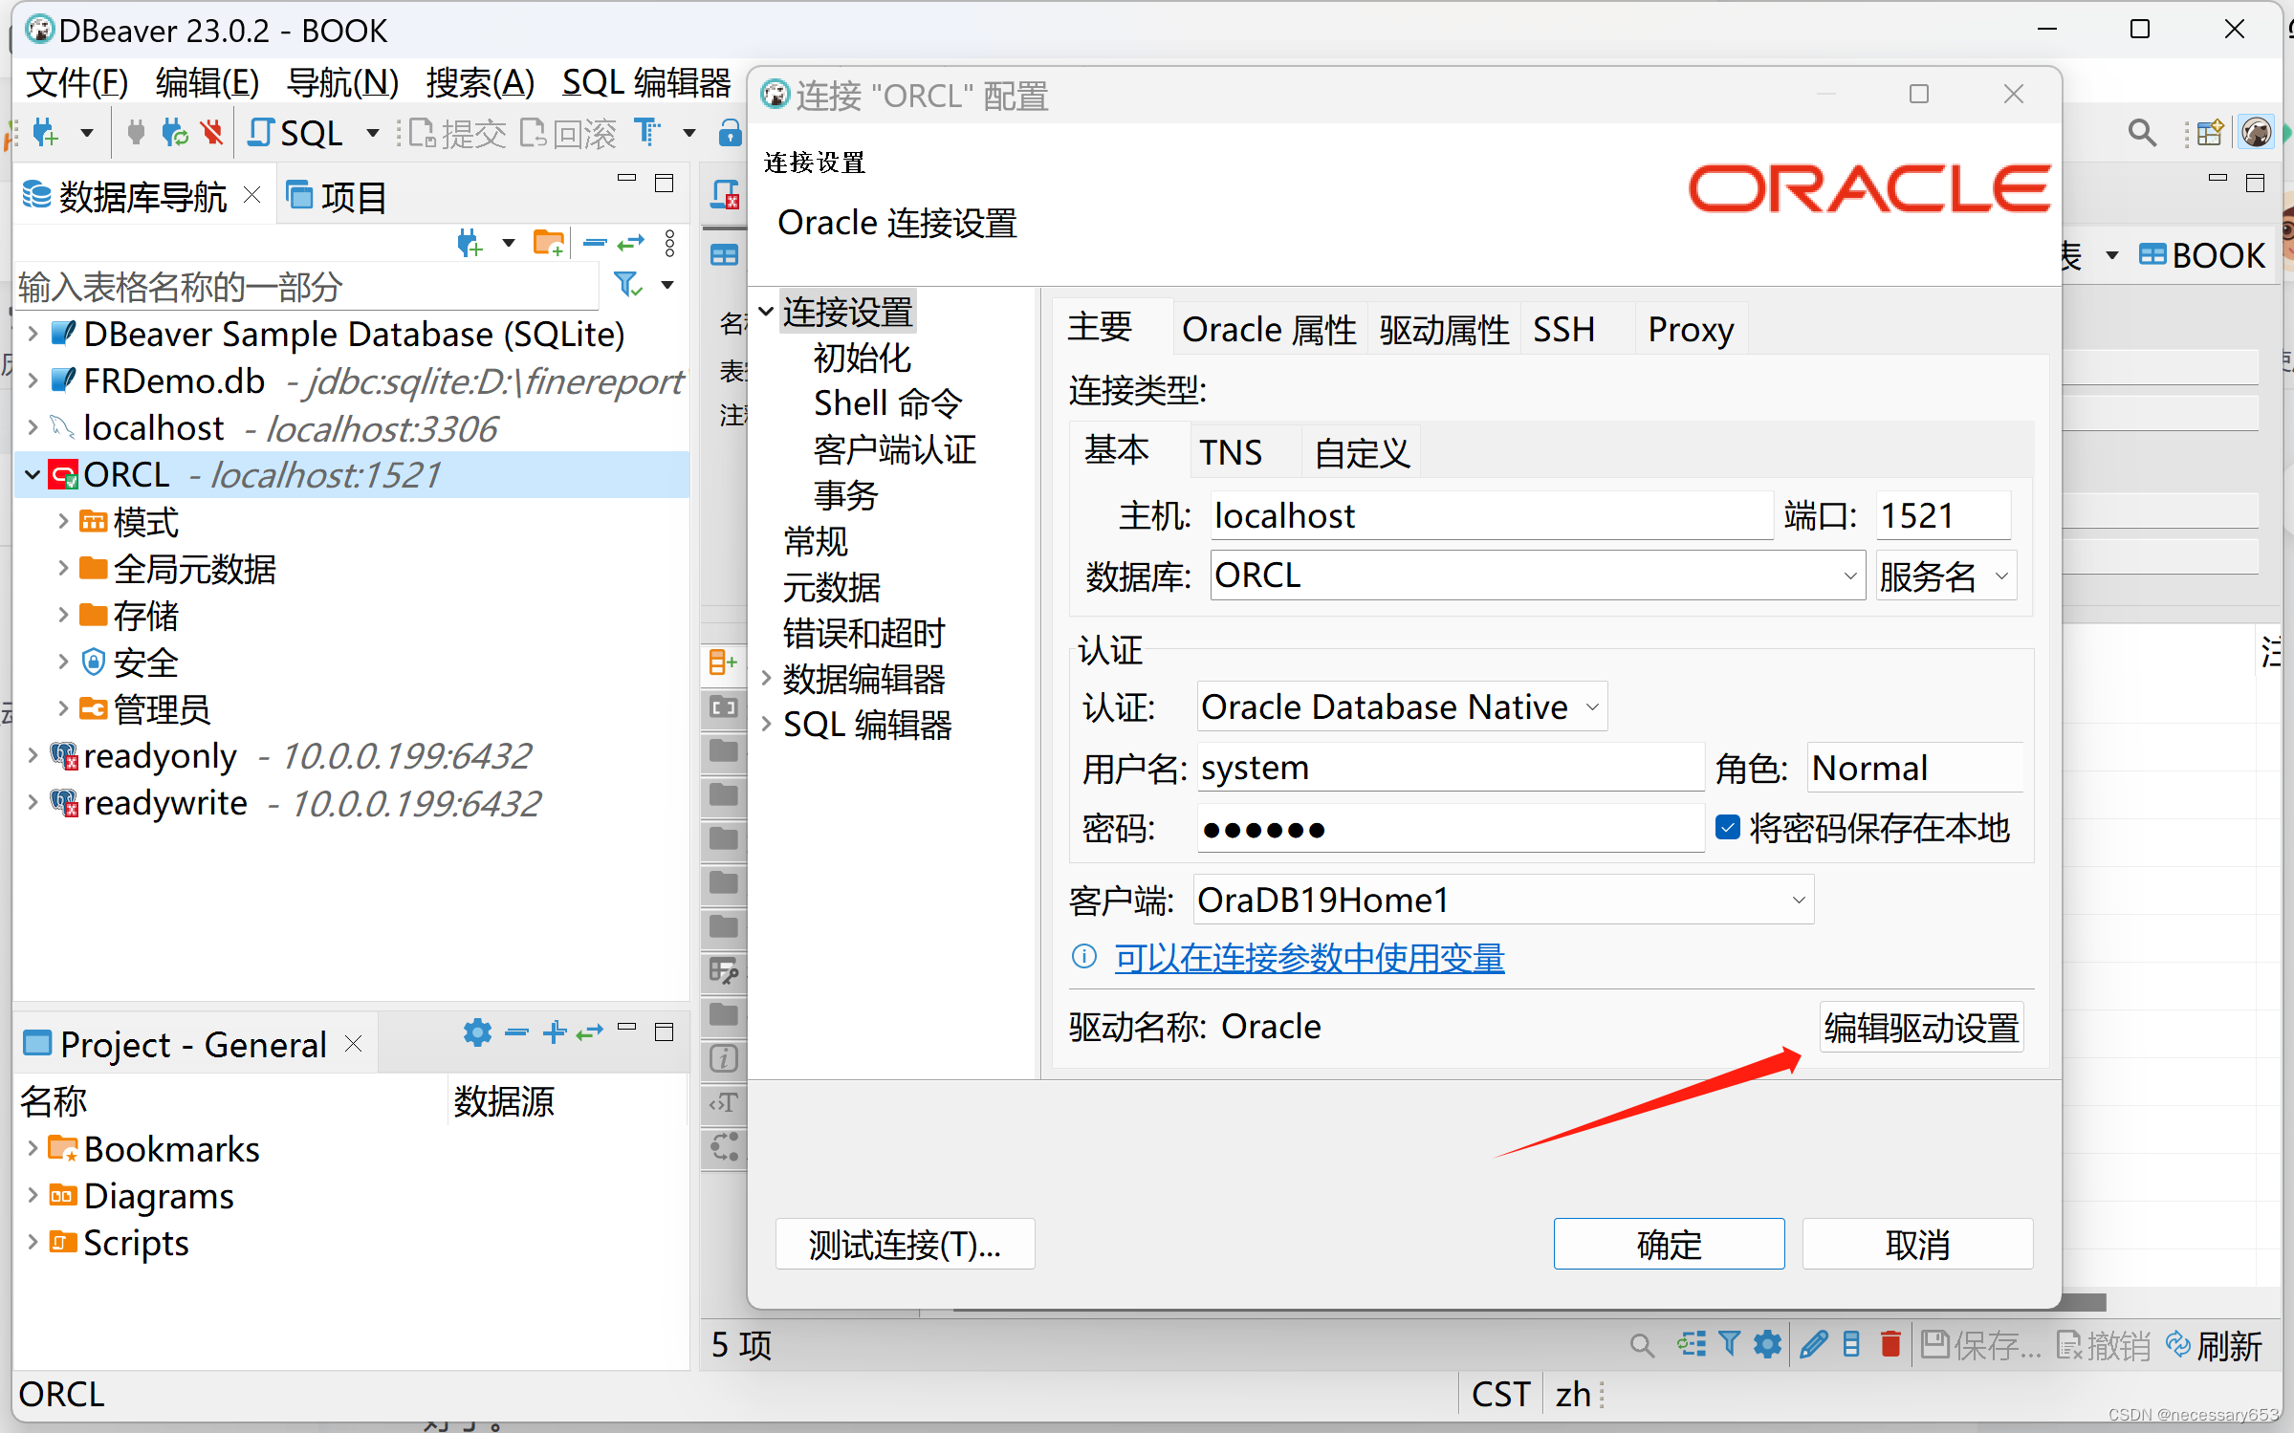This screenshot has height=1433, width=2294.
Task: Enable the gear settings icon in the status bar
Action: [1766, 1345]
